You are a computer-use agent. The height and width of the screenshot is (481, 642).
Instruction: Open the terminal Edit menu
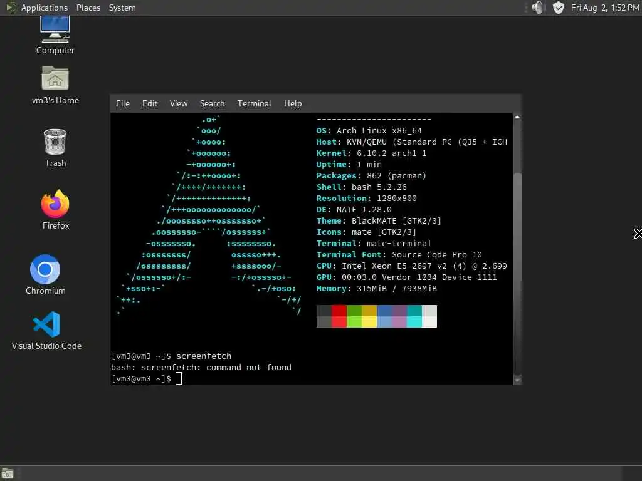[x=149, y=103]
